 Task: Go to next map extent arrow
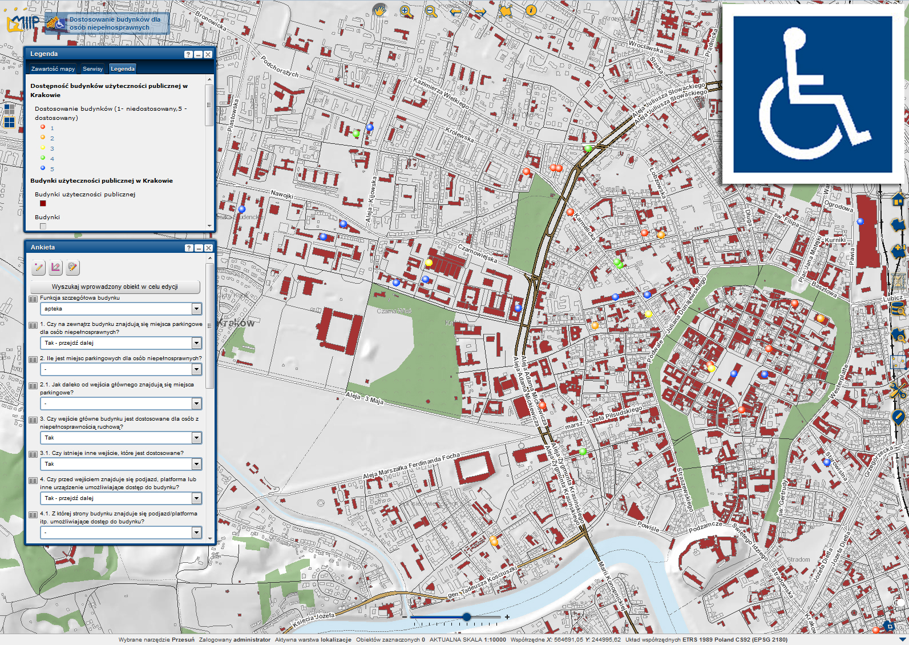(480, 11)
